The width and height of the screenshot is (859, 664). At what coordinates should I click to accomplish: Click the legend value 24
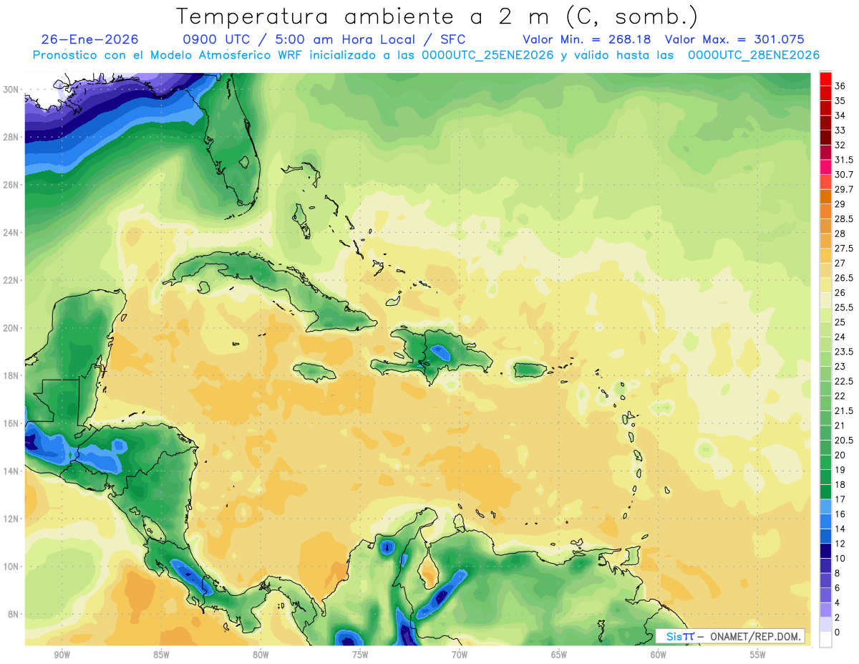tap(840, 337)
